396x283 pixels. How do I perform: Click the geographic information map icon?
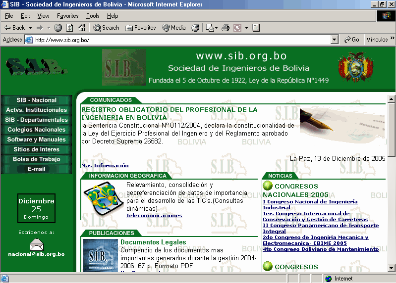click(x=103, y=198)
